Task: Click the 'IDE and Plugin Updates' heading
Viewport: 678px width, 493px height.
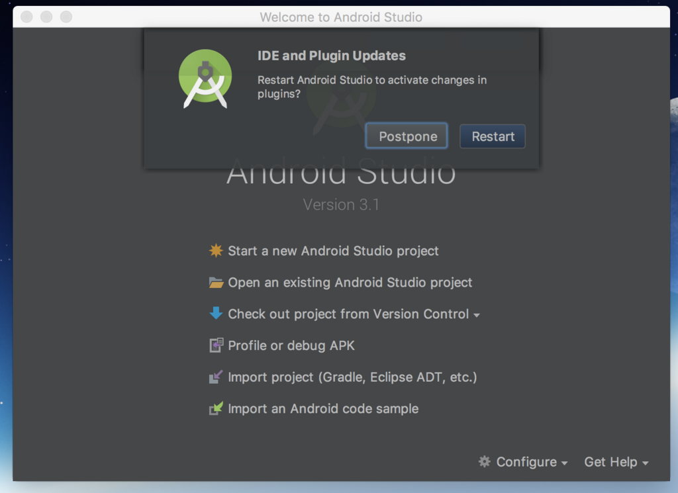Action: pos(331,56)
